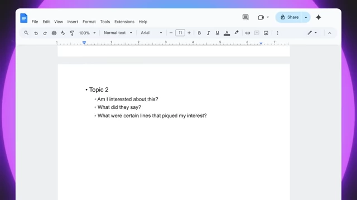Open the Normal text style dropdown
Image resolution: width=357 pixels, height=200 pixels.
click(x=118, y=33)
